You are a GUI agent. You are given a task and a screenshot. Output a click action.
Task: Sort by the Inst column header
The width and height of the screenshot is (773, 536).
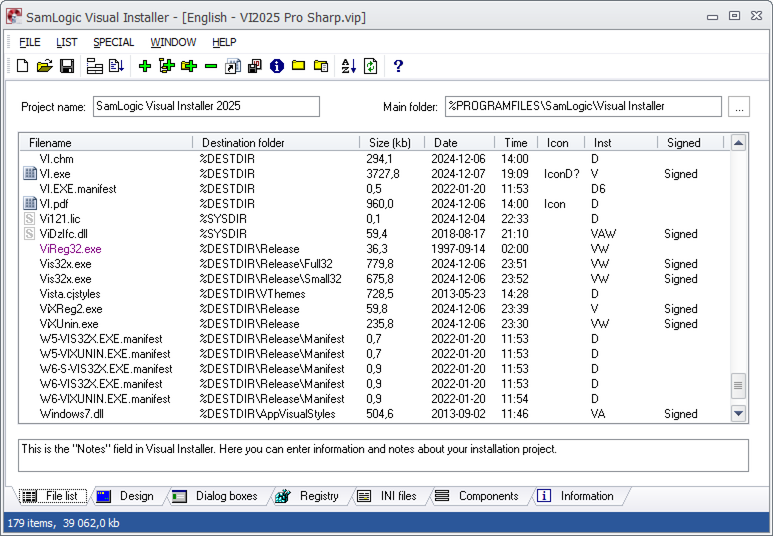621,142
